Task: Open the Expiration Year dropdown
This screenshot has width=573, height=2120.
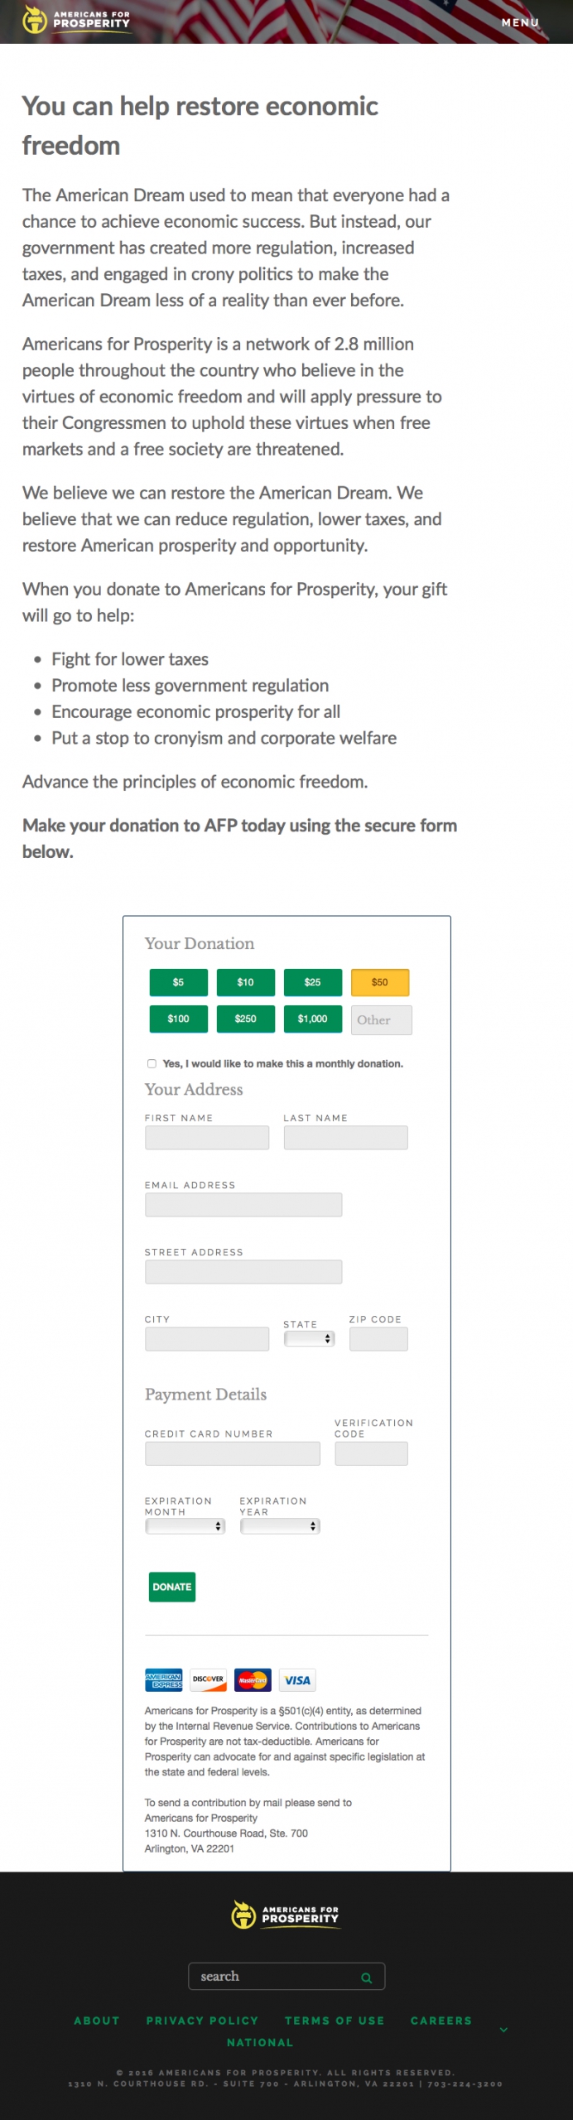Action: click(280, 1525)
